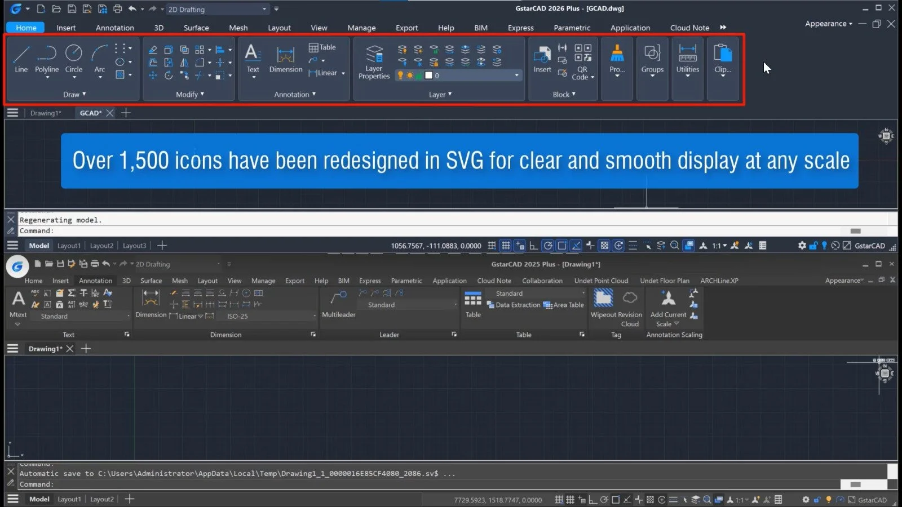Image resolution: width=902 pixels, height=507 pixels.
Task: Select the Line tool in the Draw panel
Action: pos(21,59)
